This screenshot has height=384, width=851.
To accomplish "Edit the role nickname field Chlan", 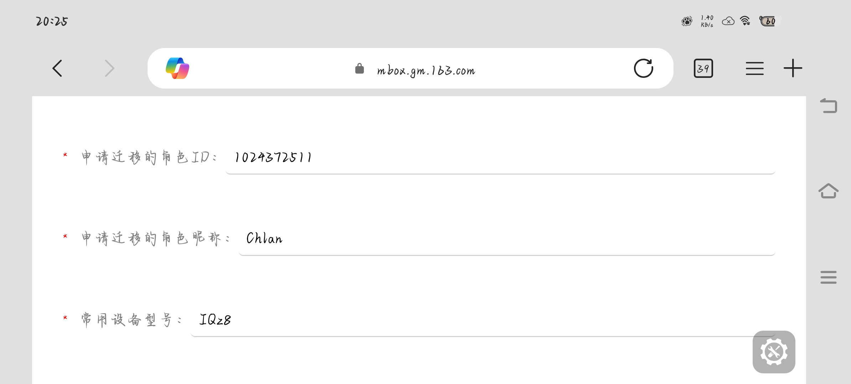I will (507, 239).
